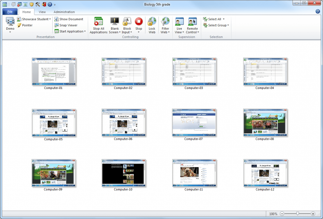The image size is (323, 219).
Task: Click the Live View icon
Action: (179, 21)
